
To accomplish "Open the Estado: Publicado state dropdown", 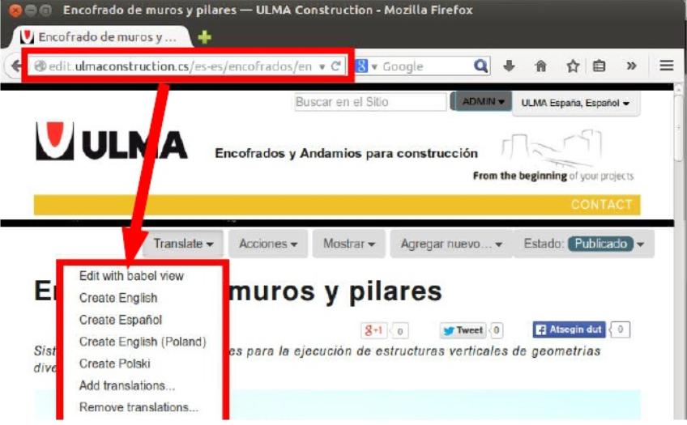I will [584, 244].
